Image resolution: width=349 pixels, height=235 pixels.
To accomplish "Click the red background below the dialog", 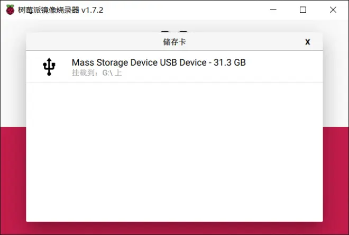I will point(174,228).
